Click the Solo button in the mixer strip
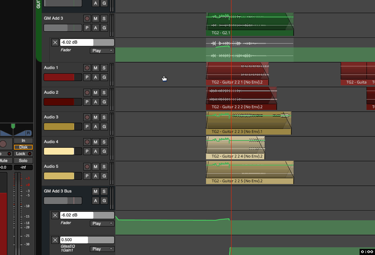This screenshot has height=255, width=375. click(x=23, y=160)
